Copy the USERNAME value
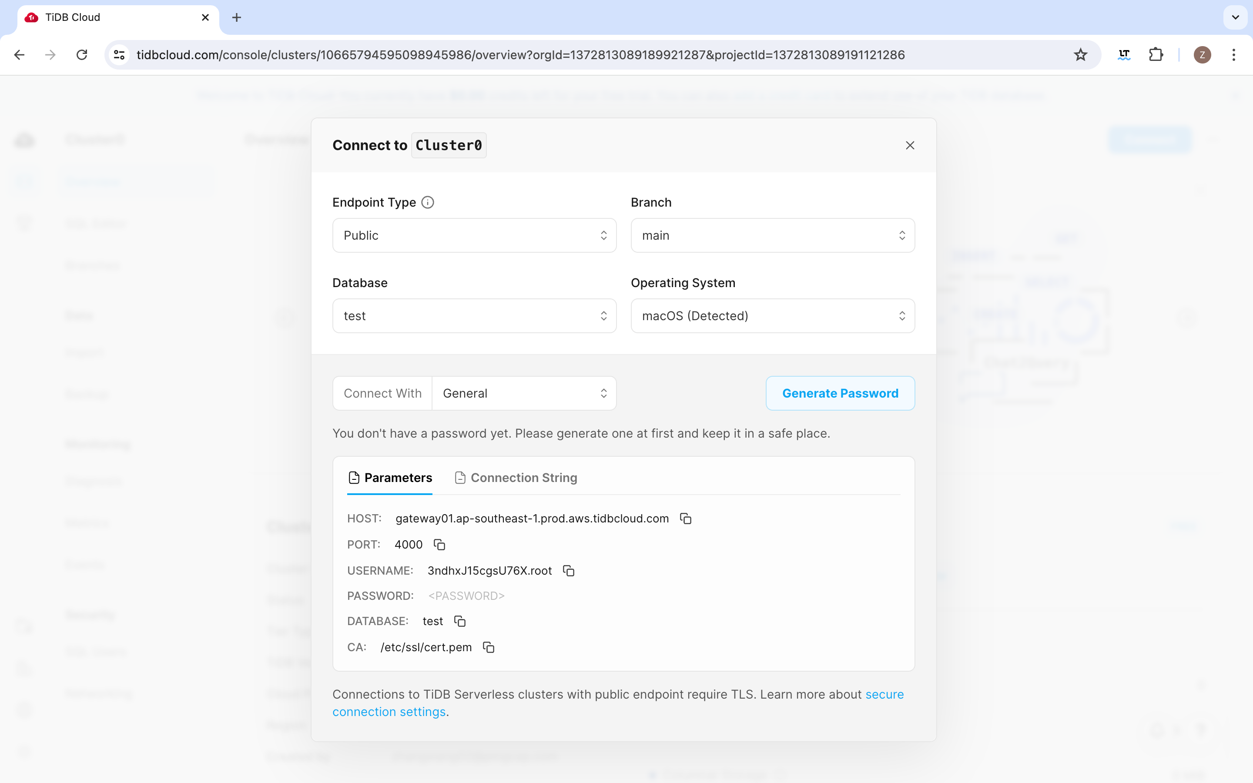This screenshot has height=783, width=1253. 569,570
